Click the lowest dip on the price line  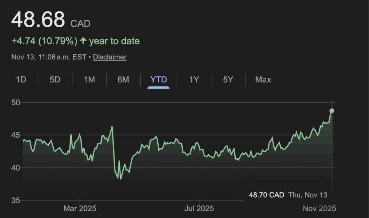click(x=120, y=179)
